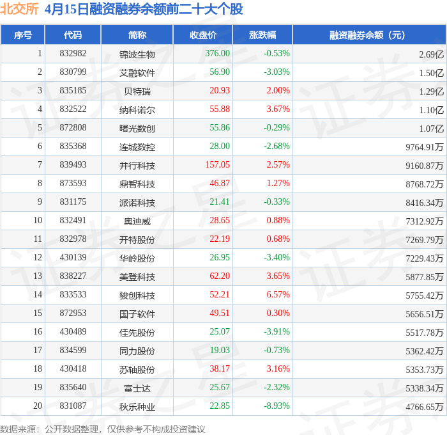This screenshot has width=447, height=435.
Task: Click closing price 62.20
Action: pos(220,276)
